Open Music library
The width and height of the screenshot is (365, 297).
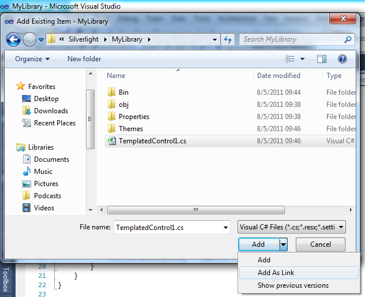point(43,172)
